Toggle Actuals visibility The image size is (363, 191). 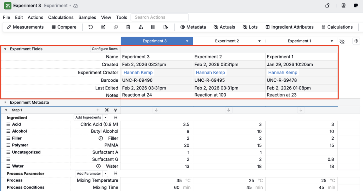pyautogui.click(x=224, y=27)
